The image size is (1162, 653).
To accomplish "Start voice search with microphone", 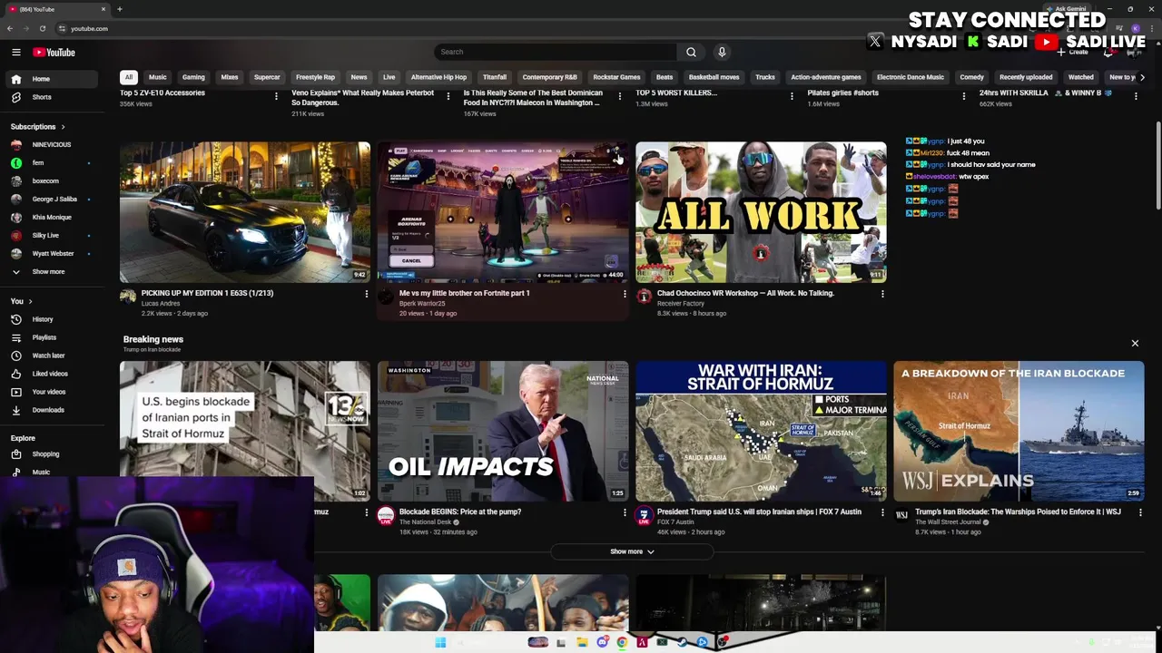I will point(722,52).
